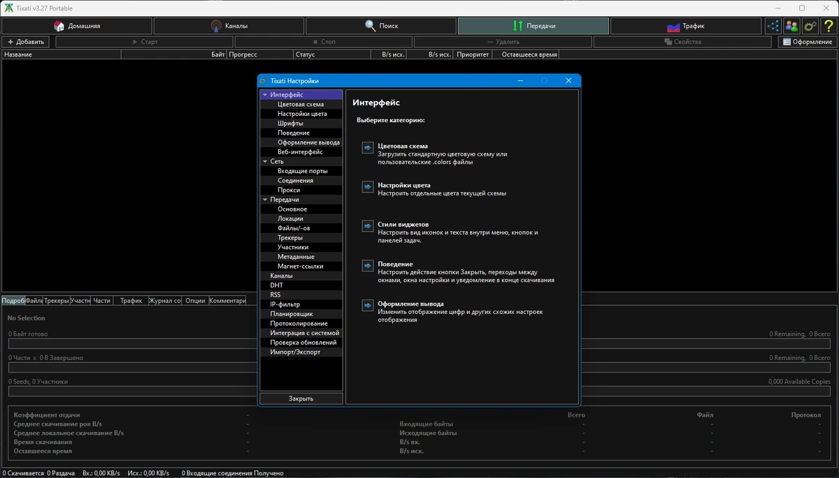Collapse the Интерфейс tree section

265,95
